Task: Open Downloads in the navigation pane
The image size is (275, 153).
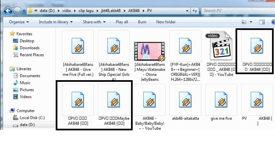Action: coord(30,48)
